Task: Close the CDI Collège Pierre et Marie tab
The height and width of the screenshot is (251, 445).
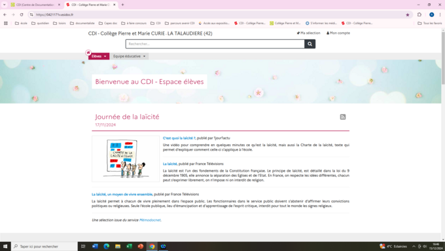Action: click(115, 5)
